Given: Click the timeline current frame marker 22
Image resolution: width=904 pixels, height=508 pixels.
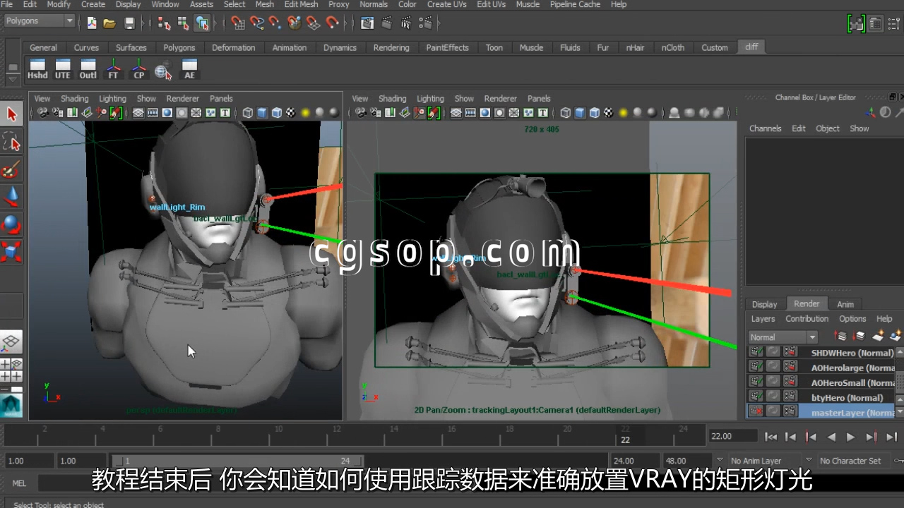Looking at the screenshot, I should (x=625, y=439).
